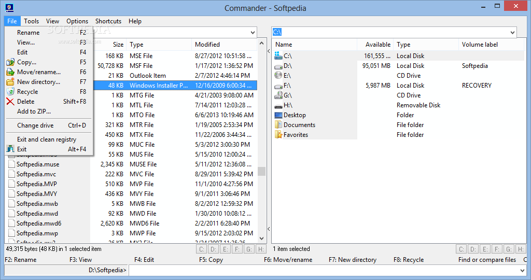Click F8: Recycle in function bar
Screen dimensions: 531x280
point(409,260)
